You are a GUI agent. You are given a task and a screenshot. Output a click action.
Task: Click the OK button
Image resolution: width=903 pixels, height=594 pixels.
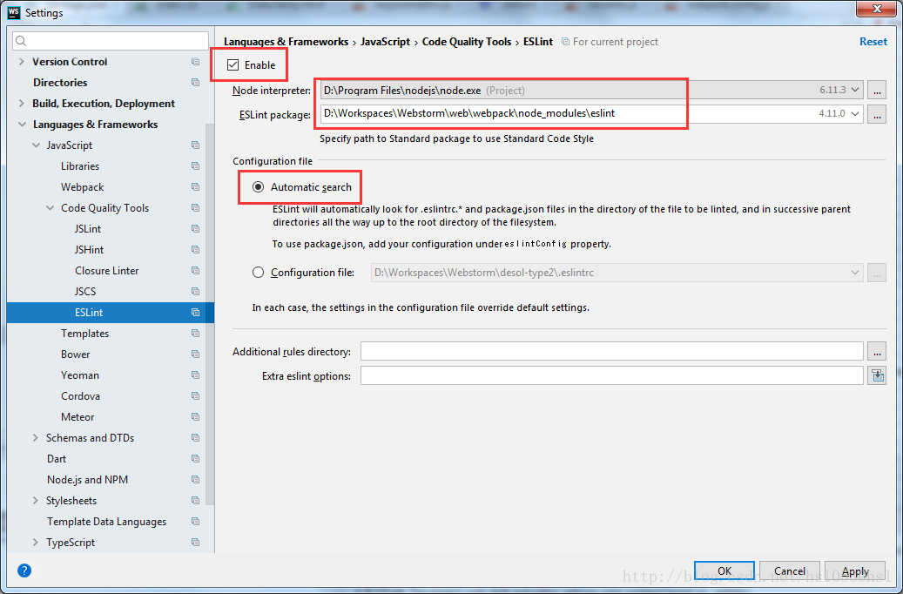[724, 571]
